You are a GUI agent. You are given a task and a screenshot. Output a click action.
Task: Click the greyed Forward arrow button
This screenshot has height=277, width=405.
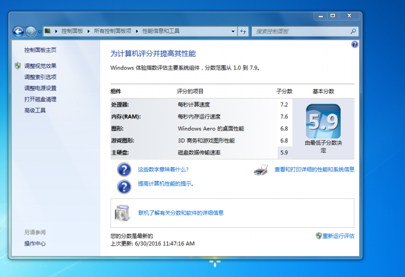[x=31, y=32]
